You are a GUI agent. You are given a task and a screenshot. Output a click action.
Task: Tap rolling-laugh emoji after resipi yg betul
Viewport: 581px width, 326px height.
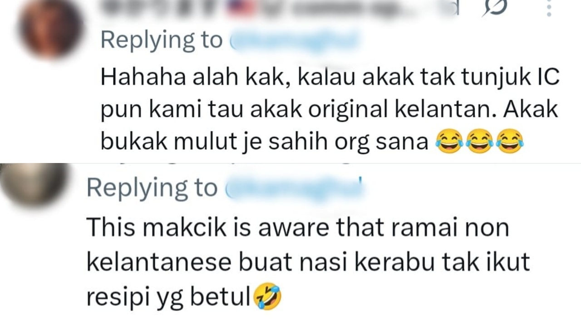point(268,298)
